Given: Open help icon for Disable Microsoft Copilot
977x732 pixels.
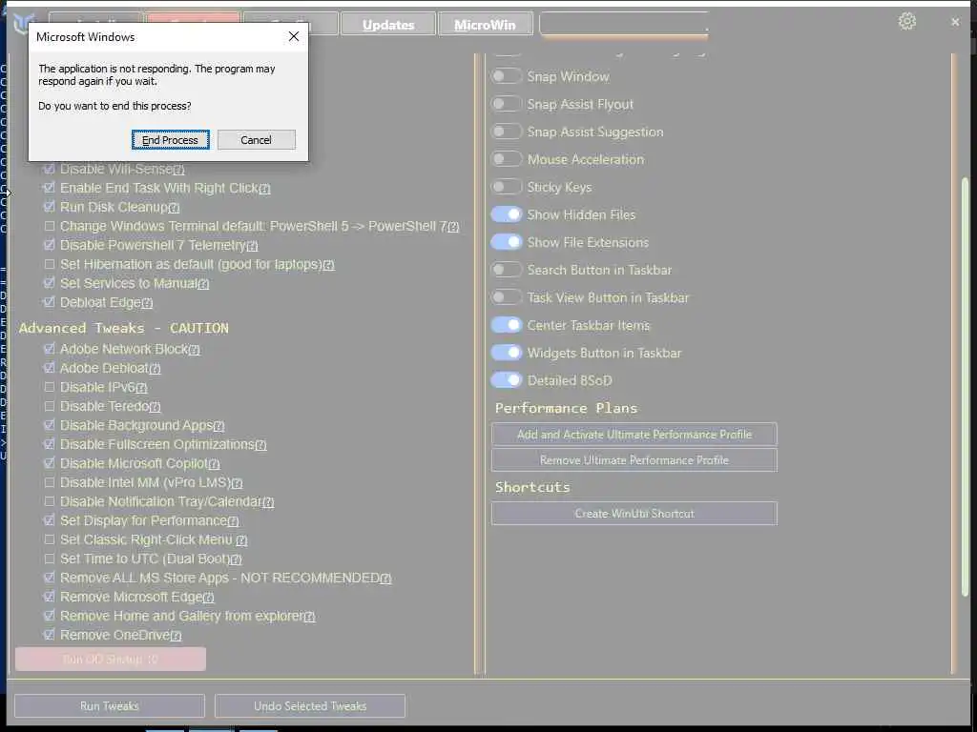Looking at the screenshot, I should pyautogui.click(x=215, y=464).
